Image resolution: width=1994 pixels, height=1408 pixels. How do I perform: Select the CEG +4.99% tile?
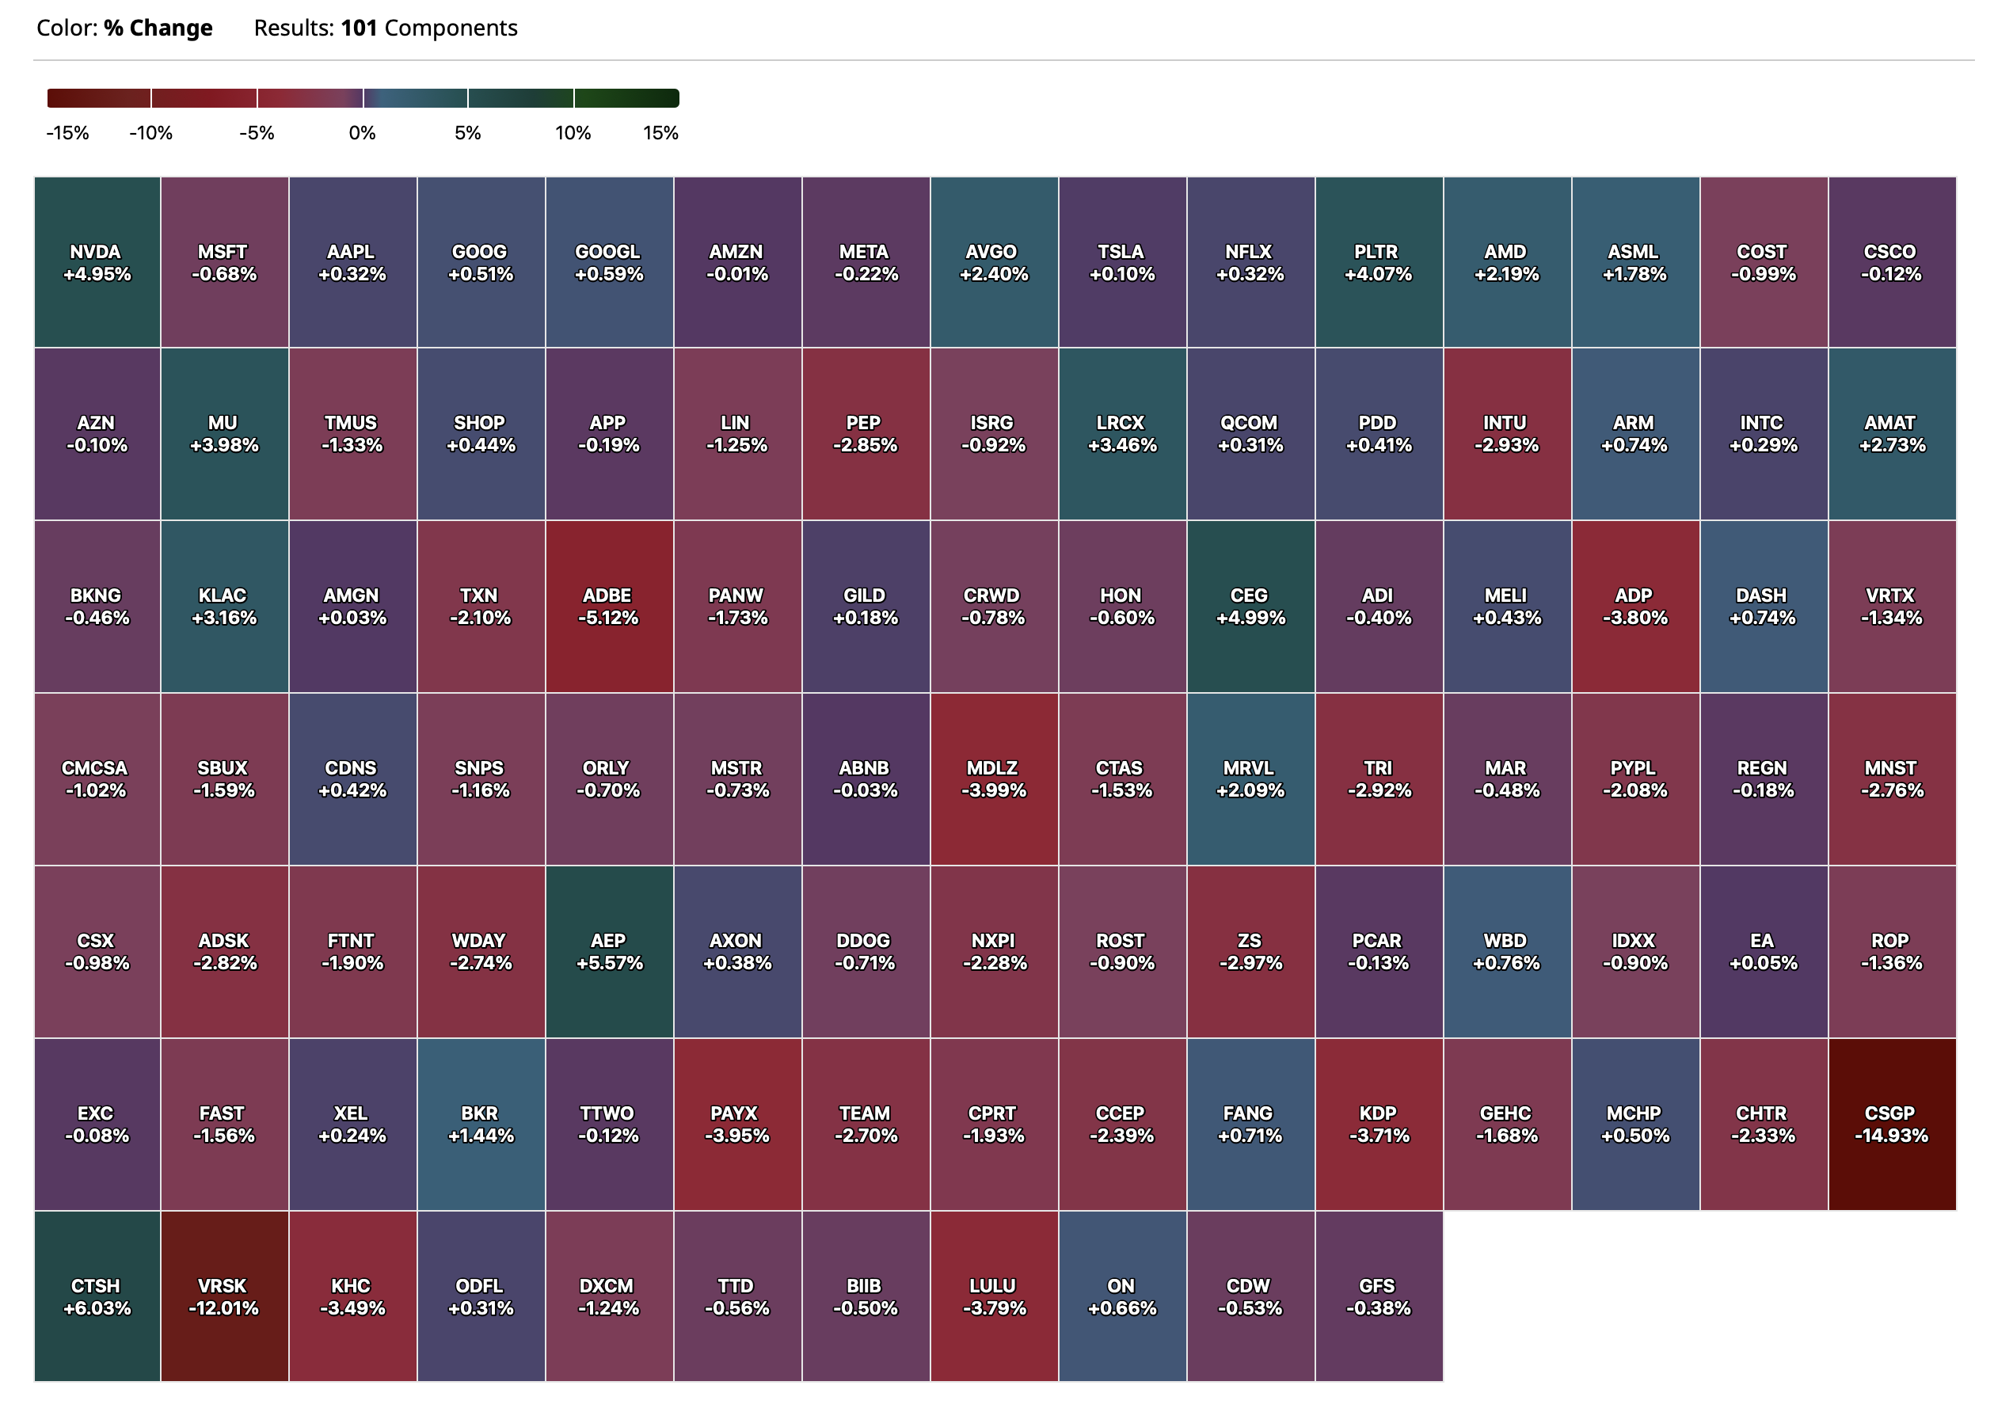point(1250,607)
